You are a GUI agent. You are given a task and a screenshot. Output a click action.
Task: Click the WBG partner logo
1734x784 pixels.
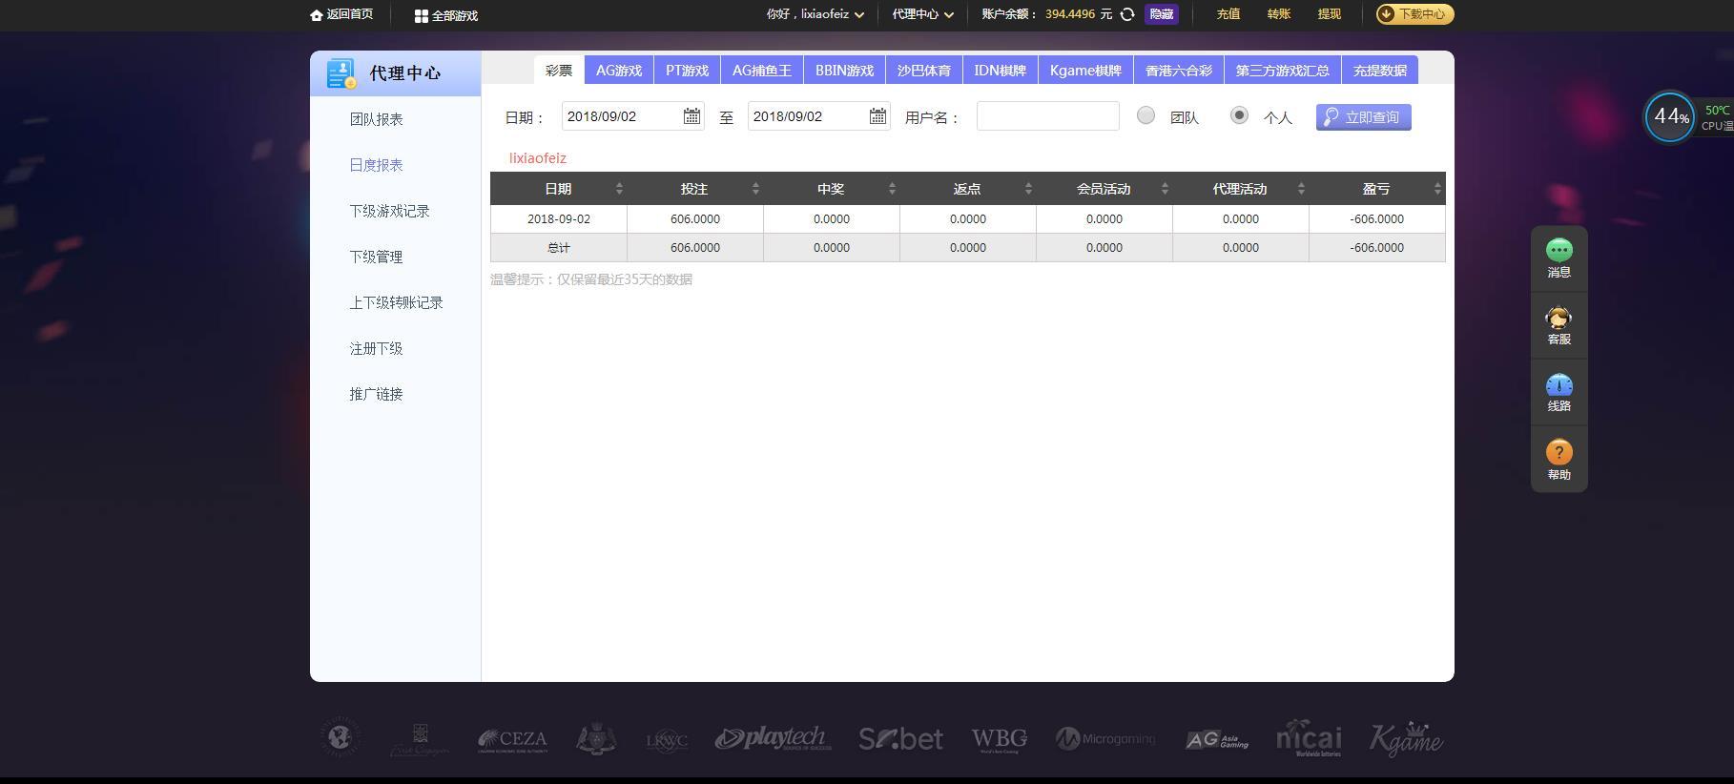coord(999,739)
